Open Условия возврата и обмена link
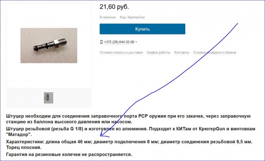Screen dimensions: 265x161 pos(215,52)
